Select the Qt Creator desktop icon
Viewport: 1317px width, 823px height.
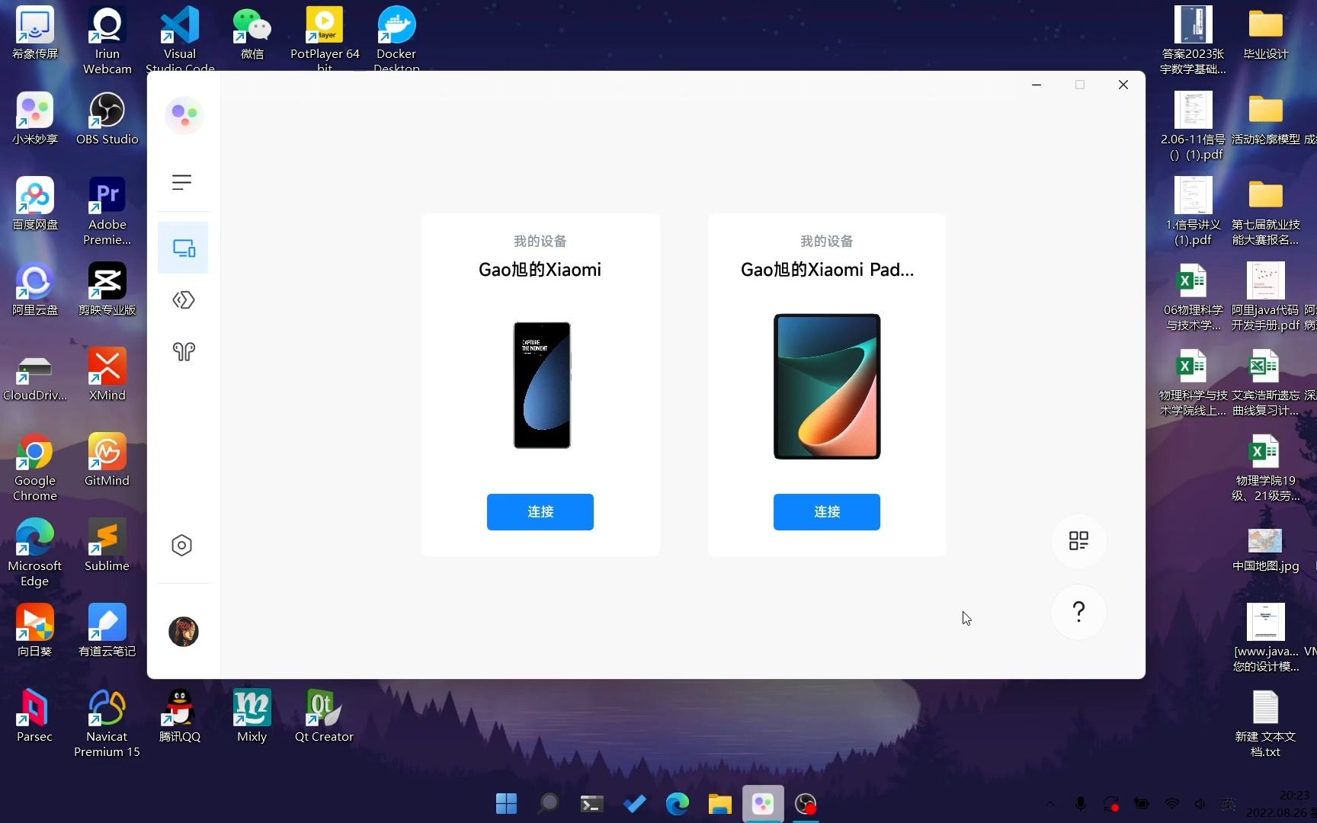tap(324, 716)
